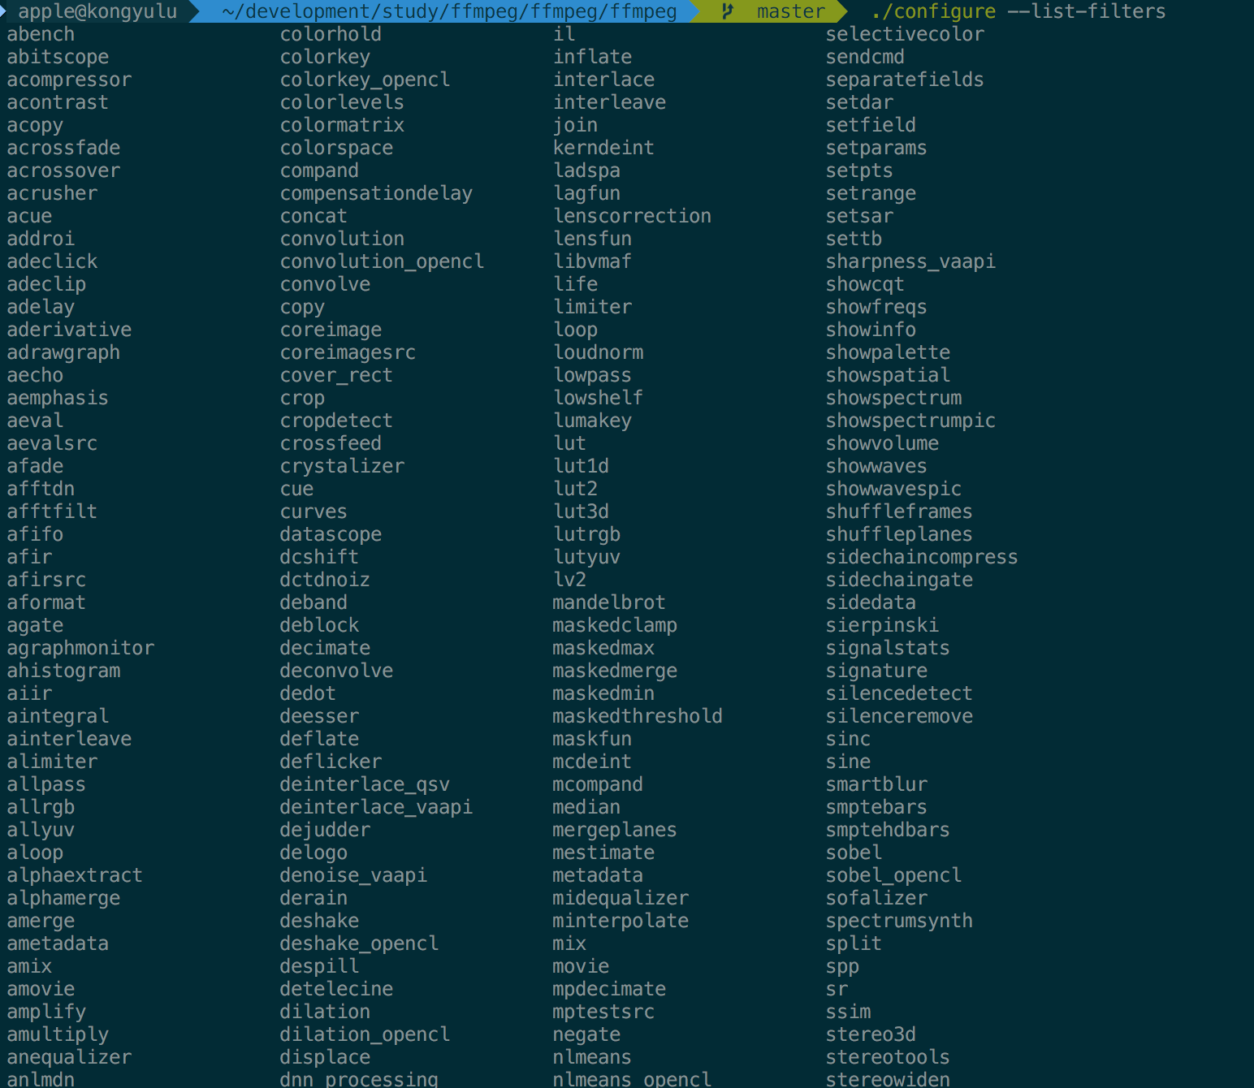The image size is (1254, 1088).
Task: Click the 'spectrumsynth' filter name
Action: (x=899, y=921)
